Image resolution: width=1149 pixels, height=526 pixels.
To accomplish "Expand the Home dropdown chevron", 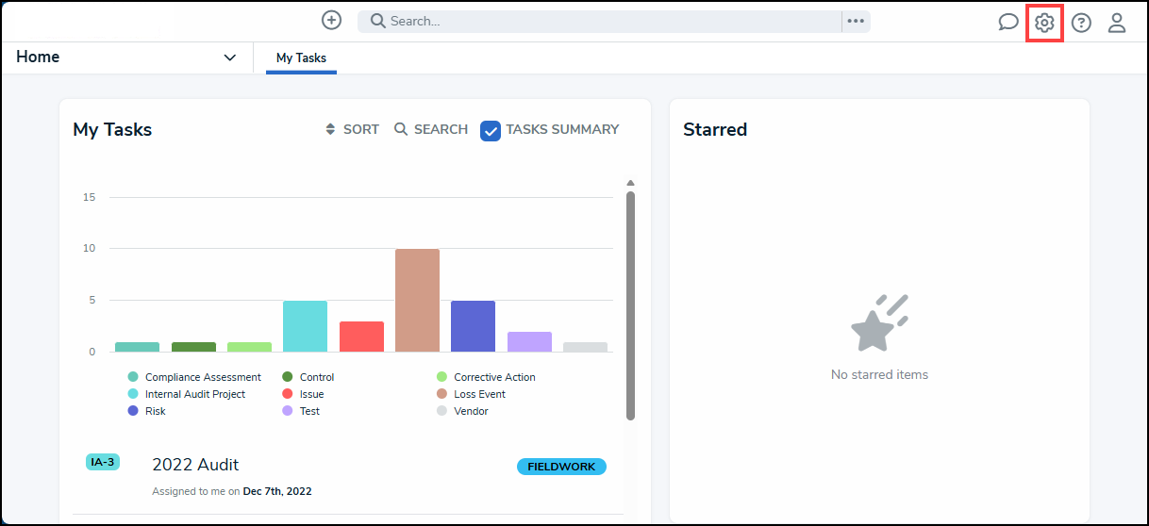I will tap(229, 58).
